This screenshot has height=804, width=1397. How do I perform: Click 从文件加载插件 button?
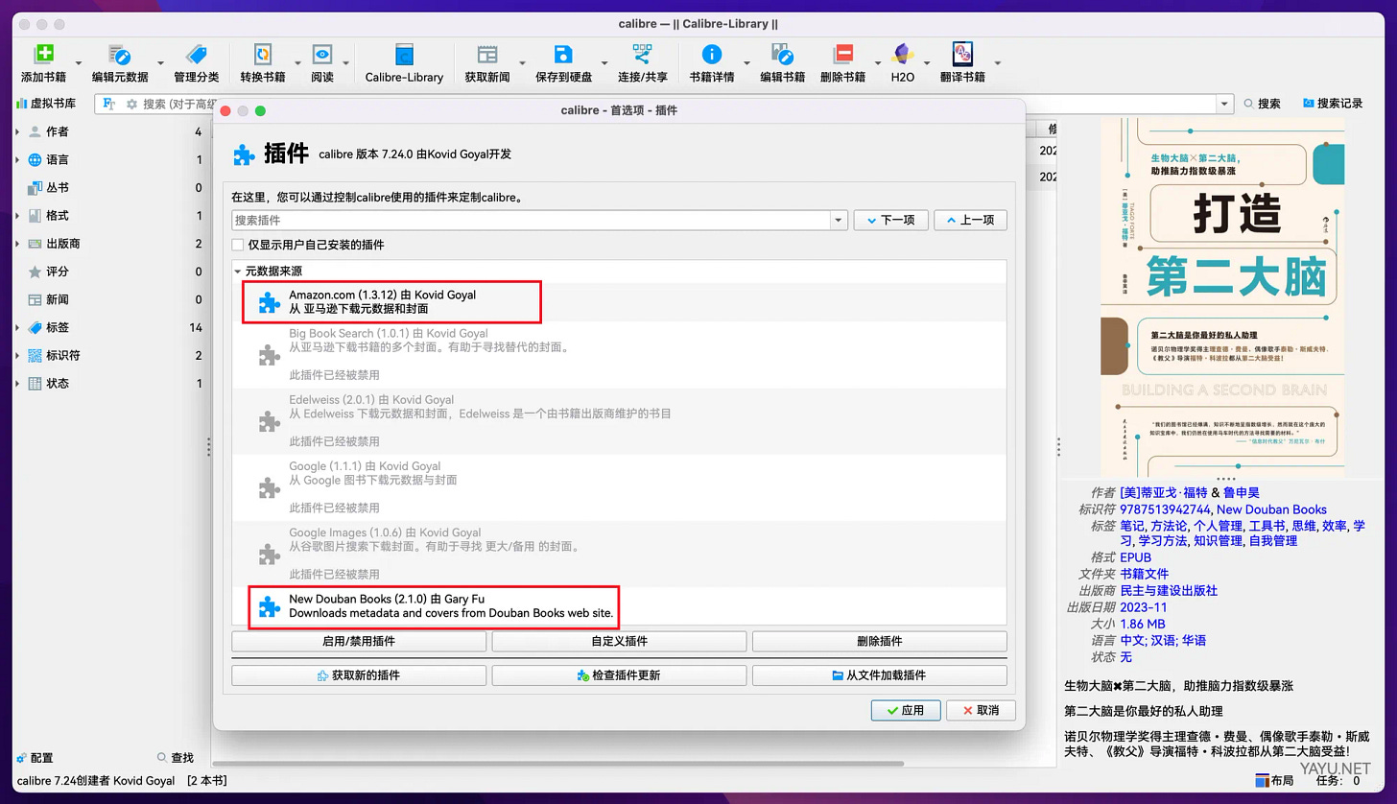point(879,675)
